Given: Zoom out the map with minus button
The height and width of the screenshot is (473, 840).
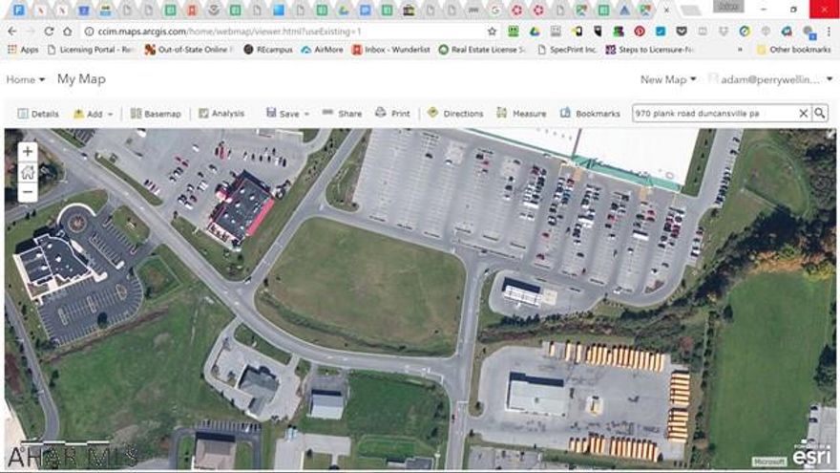Looking at the screenshot, I should pyautogui.click(x=28, y=192).
